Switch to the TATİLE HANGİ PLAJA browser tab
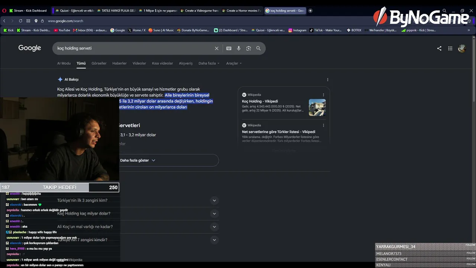 pyautogui.click(x=116, y=11)
